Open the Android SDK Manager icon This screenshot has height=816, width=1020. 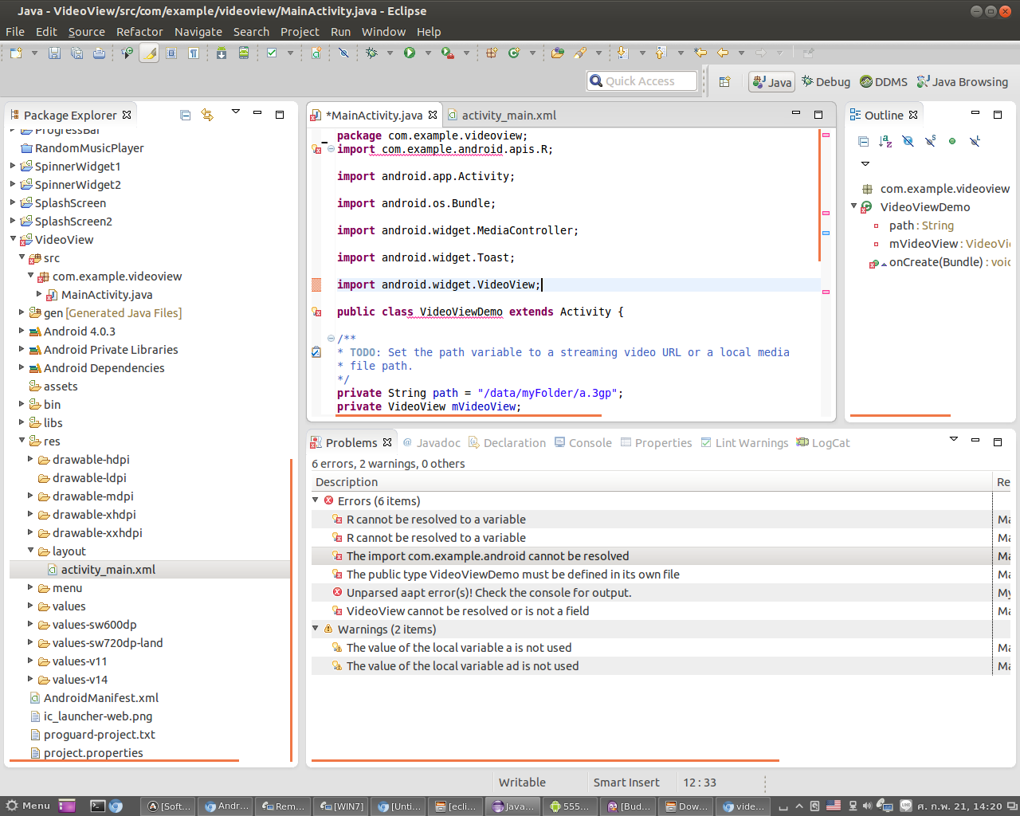222,53
